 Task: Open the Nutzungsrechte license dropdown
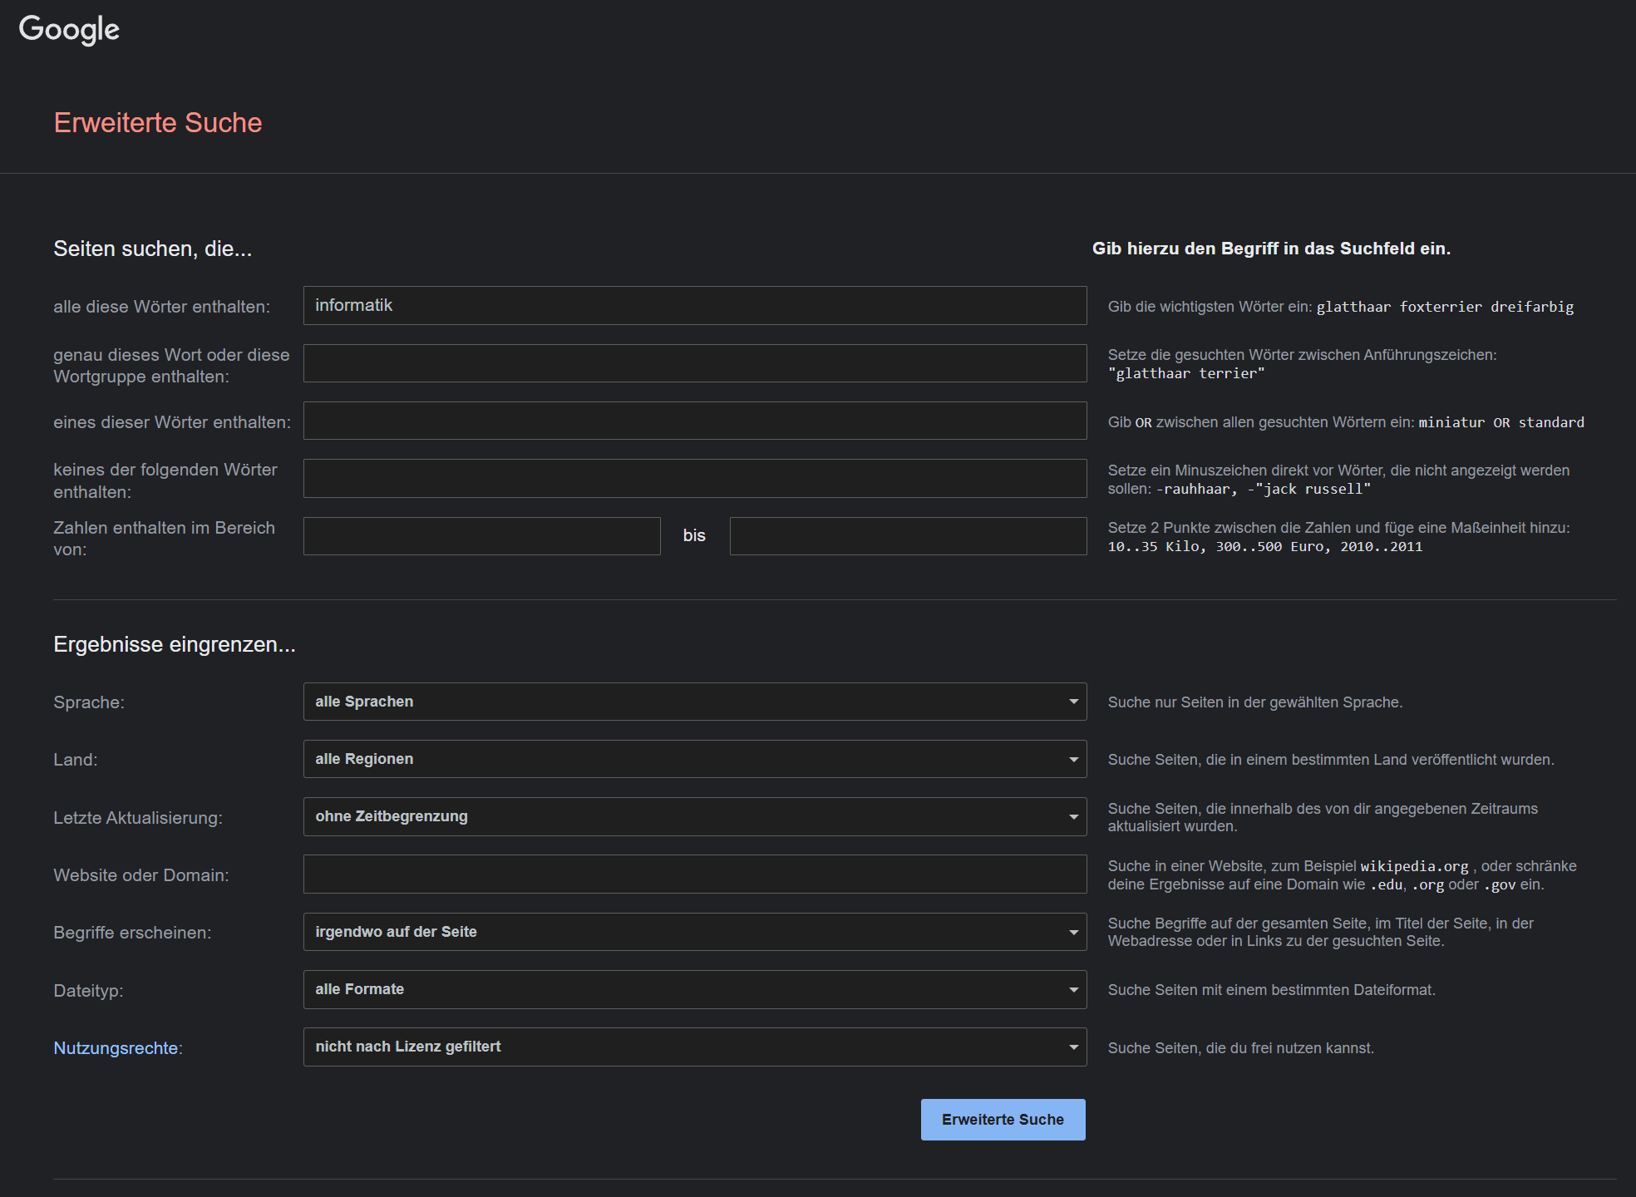point(694,1047)
